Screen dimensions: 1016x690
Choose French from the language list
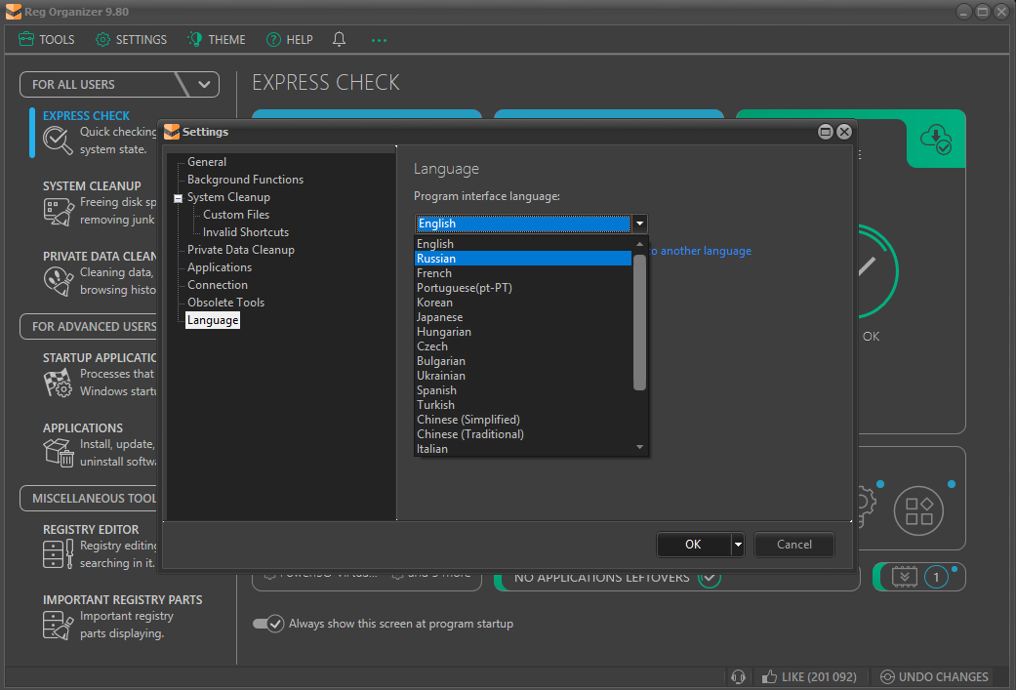coord(523,272)
